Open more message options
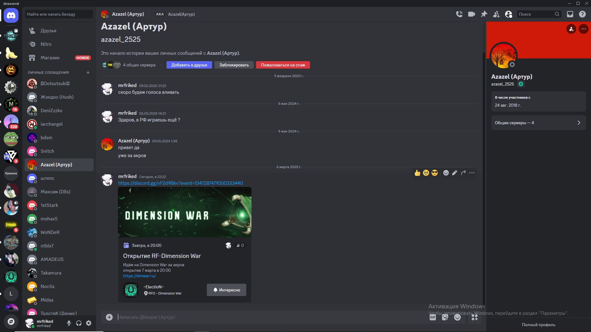 click(472, 173)
